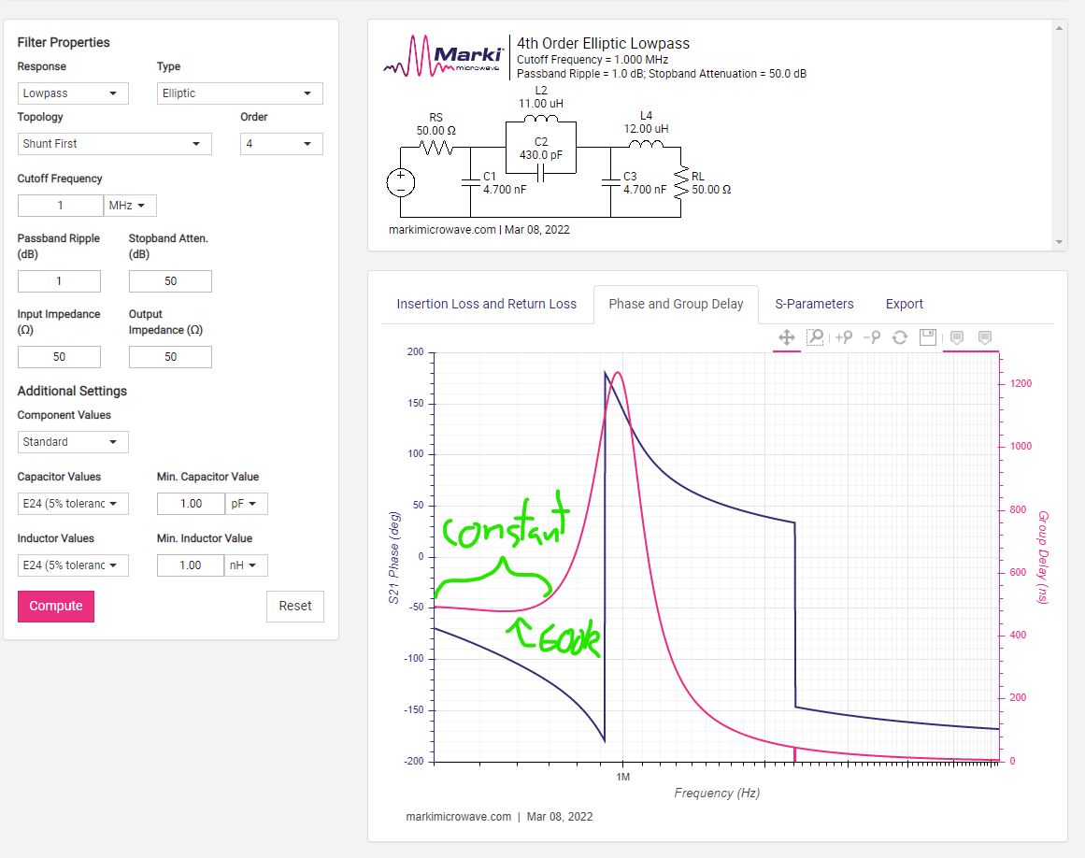Open the S-Parameters tab
This screenshot has width=1085, height=858.
(814, 304)
